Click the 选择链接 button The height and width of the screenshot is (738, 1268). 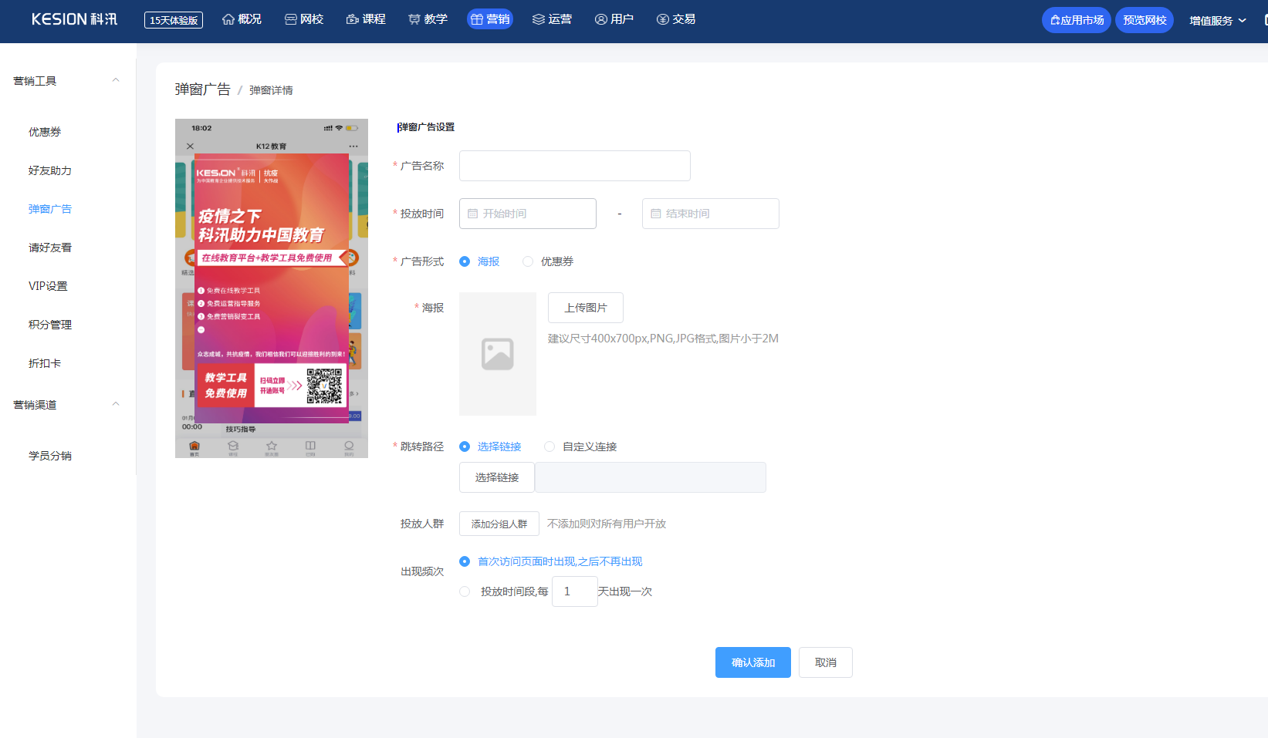tap(497, 477)
